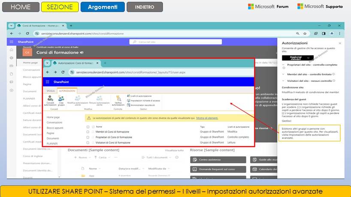Open new tab in the Corsi di formazione window
Viewport: 351px width, 197px height.
(71, 26)
